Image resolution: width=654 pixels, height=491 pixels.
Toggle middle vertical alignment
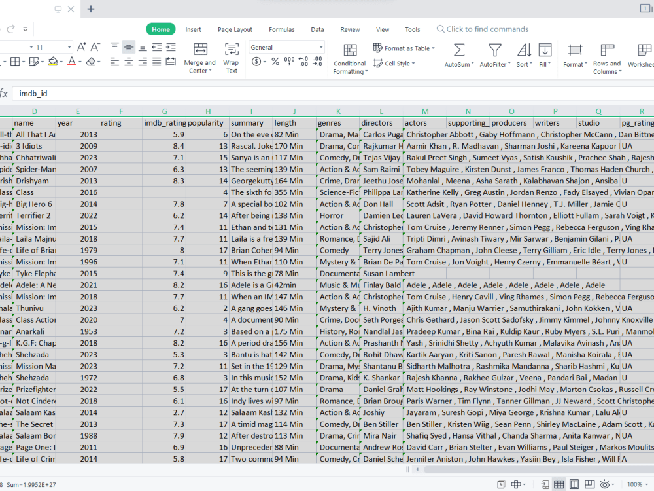pos(128,47)
